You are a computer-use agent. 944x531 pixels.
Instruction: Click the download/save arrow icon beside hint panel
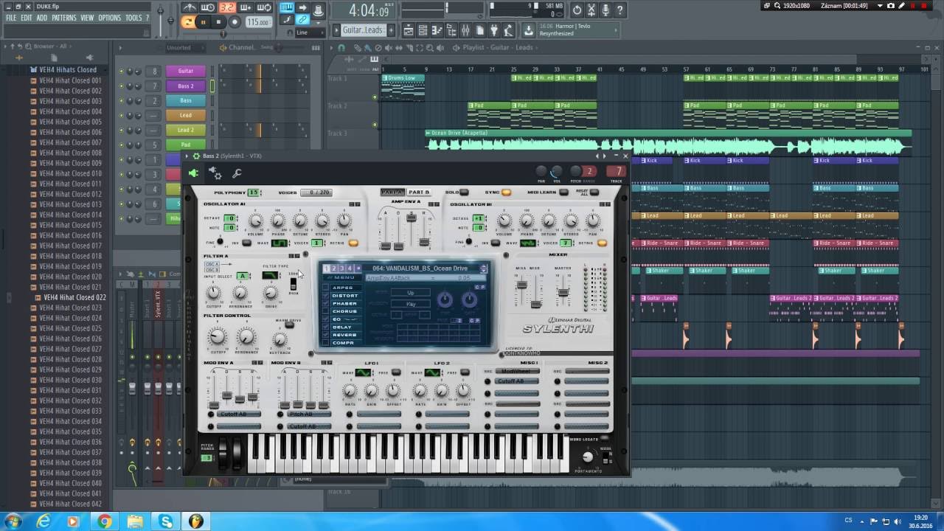coord(529,30)
